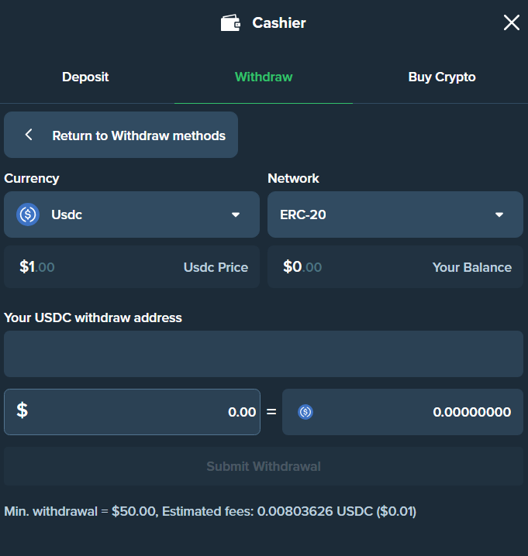The height and width of the screenshot is (556, 528).
Task: Click Your USDC withdraw address label
Action: 93,317
